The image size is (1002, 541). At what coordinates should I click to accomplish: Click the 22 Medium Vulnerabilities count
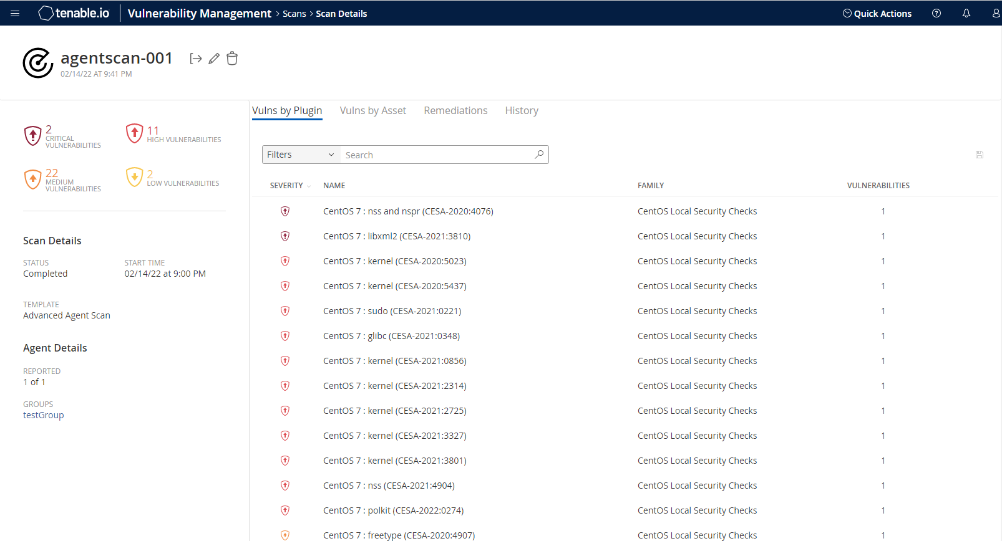(x=52, y=173)
